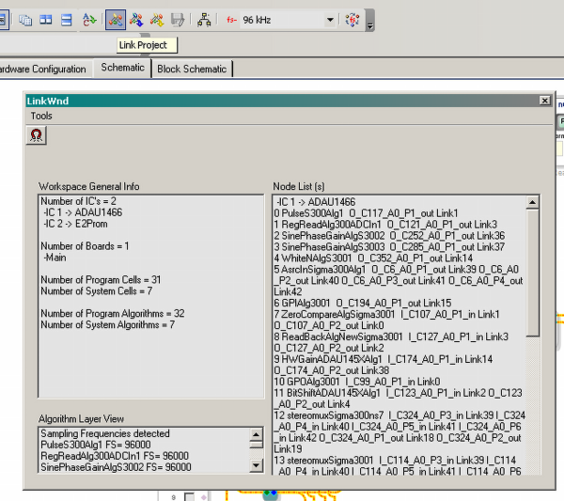564x501 pixels.
Task: Click the Link Compile Connect icon
Action: point(136,19)
